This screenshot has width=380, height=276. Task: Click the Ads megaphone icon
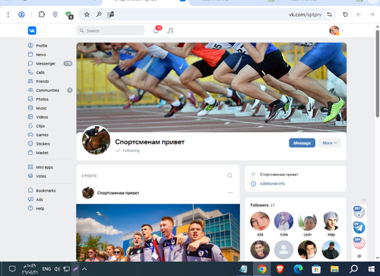30,199
